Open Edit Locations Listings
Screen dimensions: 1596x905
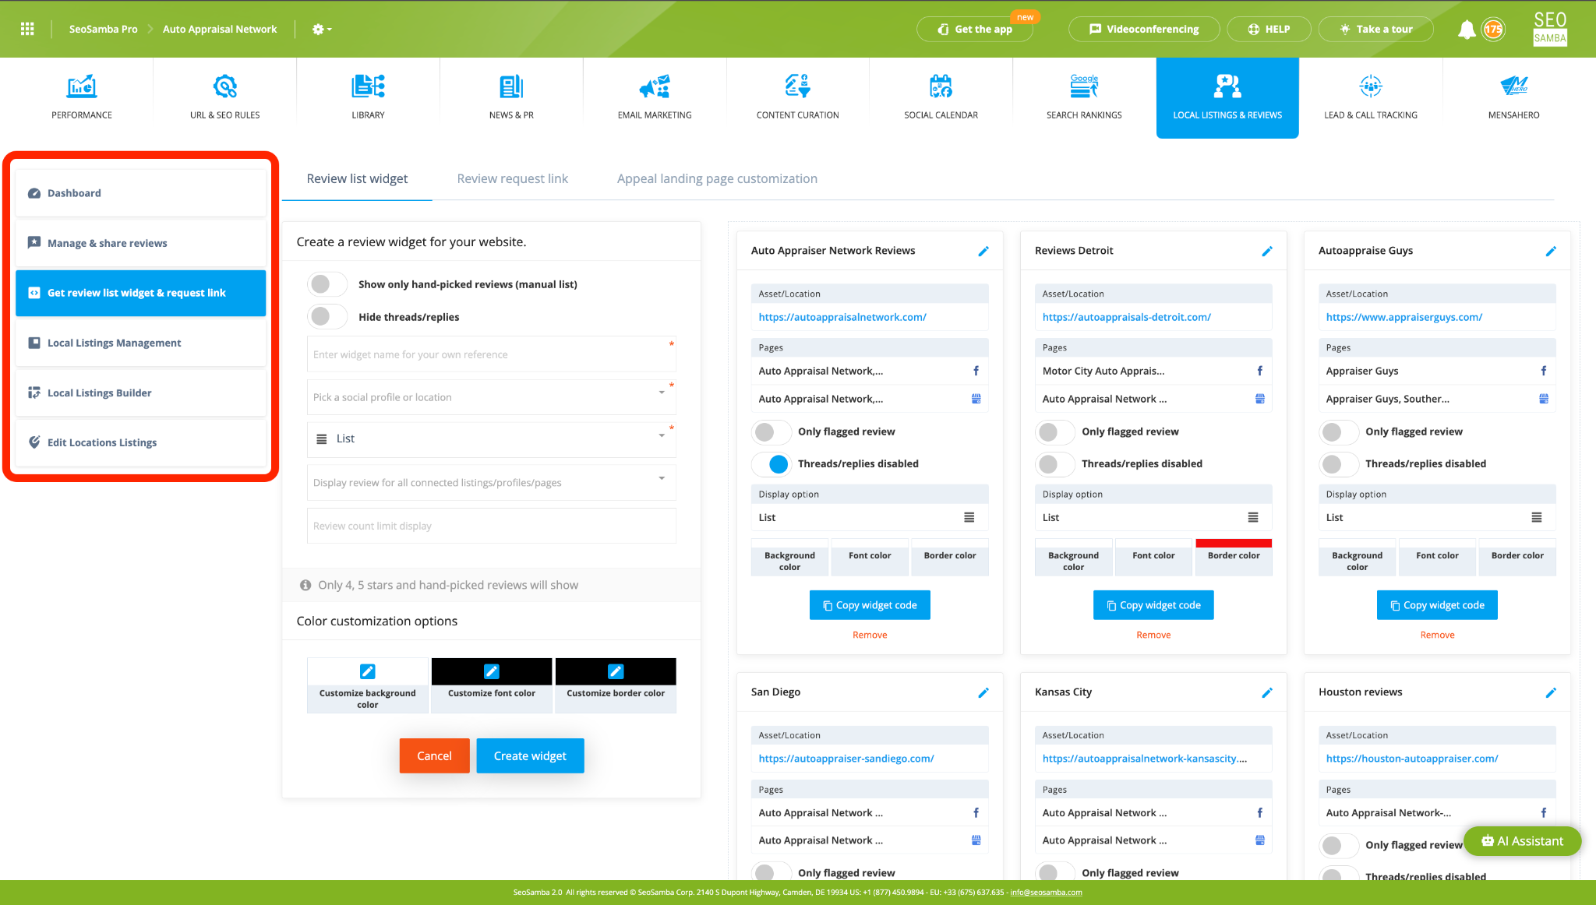click(x=141, y=442)
